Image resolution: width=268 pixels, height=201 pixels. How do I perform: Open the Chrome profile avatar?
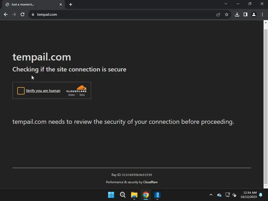(x=254, y=15)
